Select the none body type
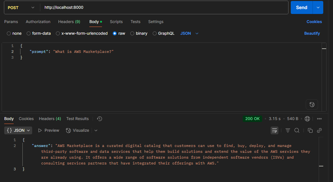 (x=9, y=33)
